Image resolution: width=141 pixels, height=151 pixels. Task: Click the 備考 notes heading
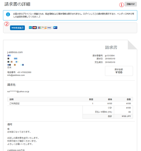10,125
